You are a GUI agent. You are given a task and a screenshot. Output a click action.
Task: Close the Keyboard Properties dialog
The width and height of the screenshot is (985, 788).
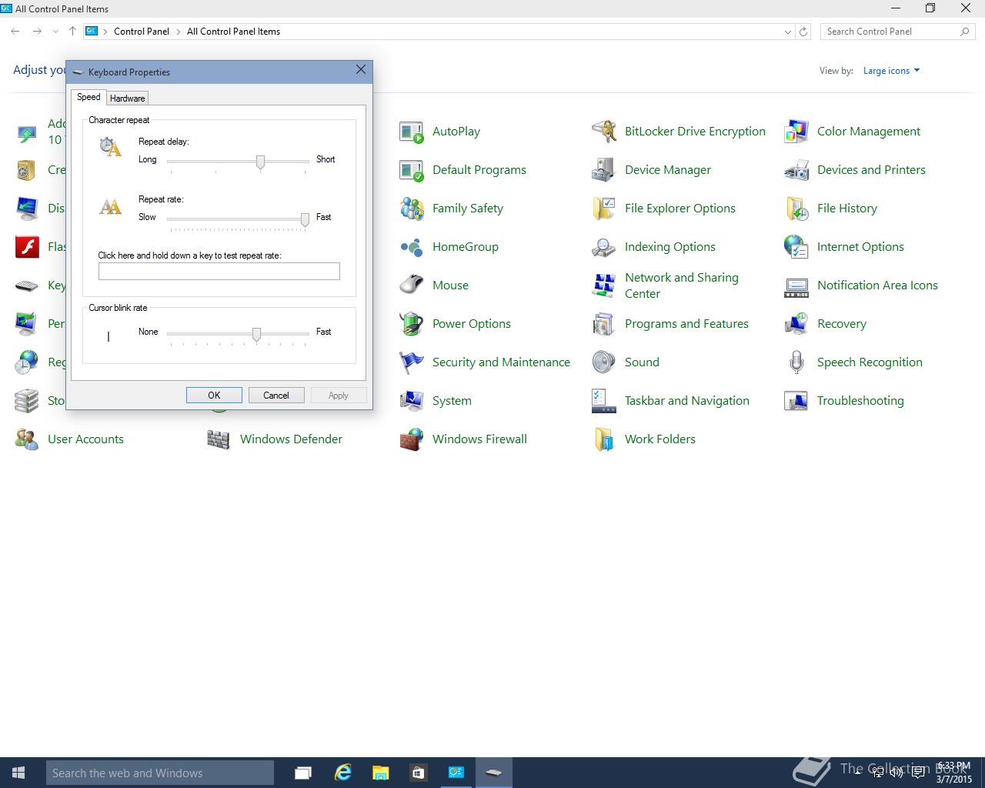pyautogui.click(x=361, y=69)
